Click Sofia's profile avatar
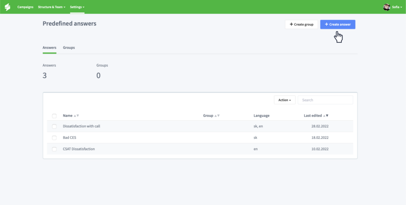The height and width of the screenshot is (205, 406). coord(387,7)
